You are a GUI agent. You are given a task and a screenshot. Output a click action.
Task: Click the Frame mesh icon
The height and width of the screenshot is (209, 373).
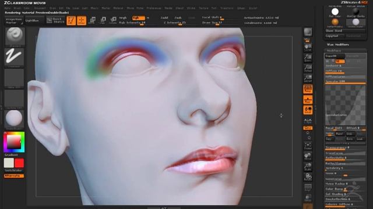(308, 146)
